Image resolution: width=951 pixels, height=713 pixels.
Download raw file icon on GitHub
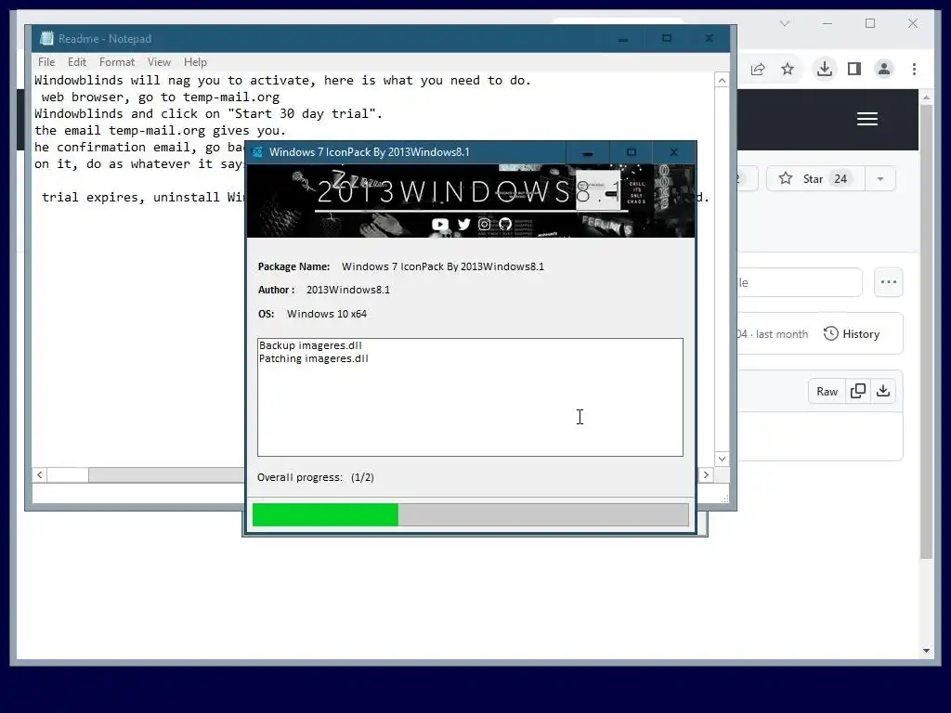point(883,391)
